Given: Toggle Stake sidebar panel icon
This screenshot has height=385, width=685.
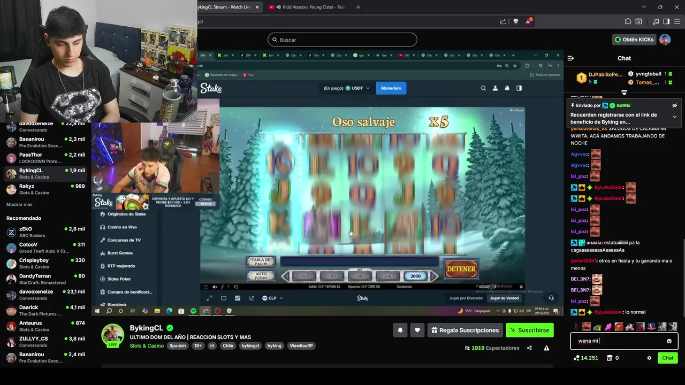Looking at the screenshot, I should (519, 88).
